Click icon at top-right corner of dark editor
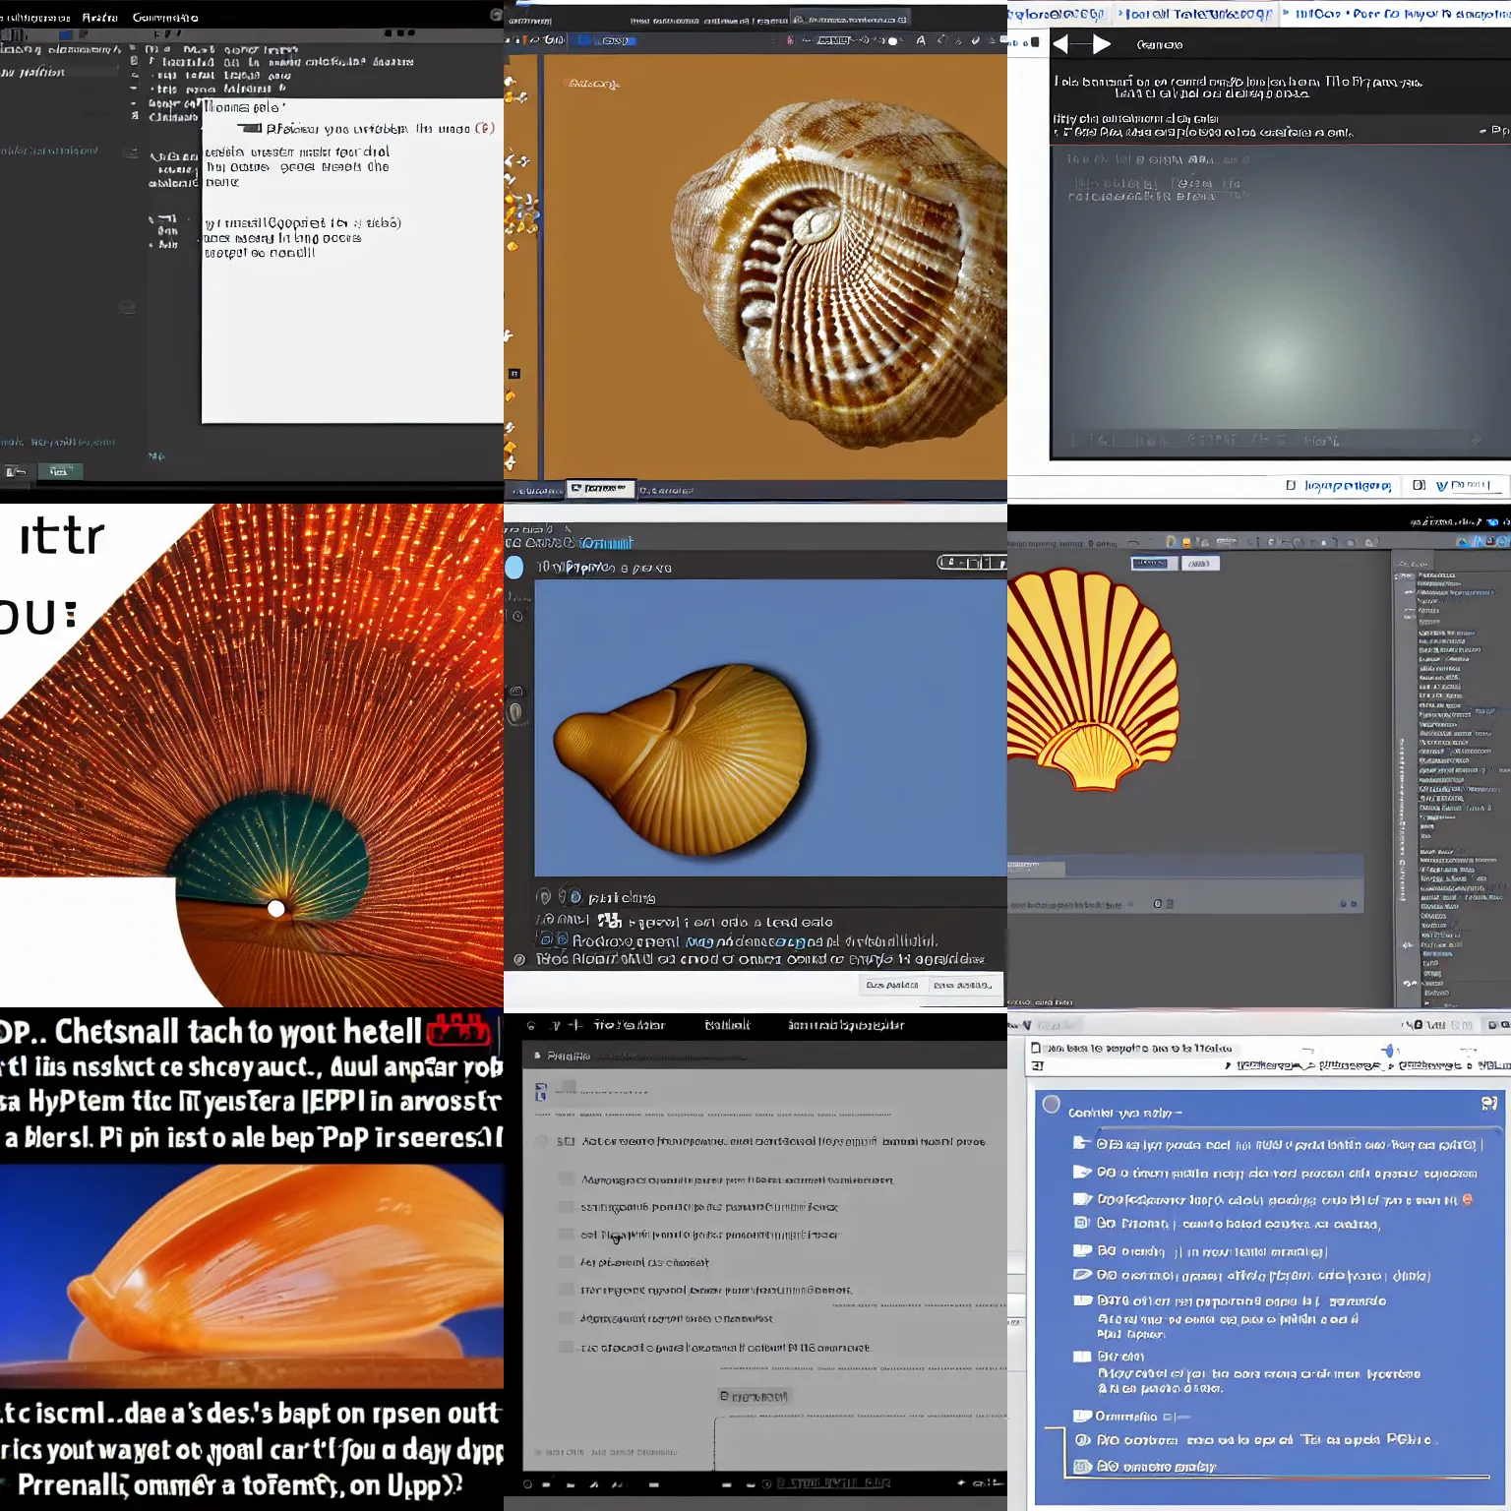 coord(497,15)
